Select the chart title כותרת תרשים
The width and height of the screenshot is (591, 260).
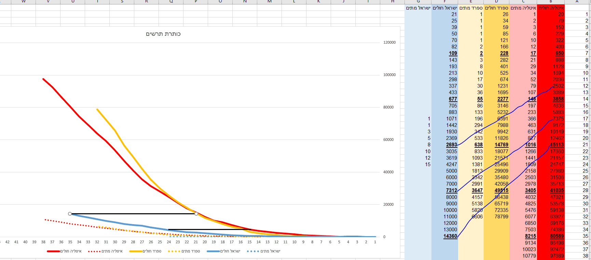[163, 34]
